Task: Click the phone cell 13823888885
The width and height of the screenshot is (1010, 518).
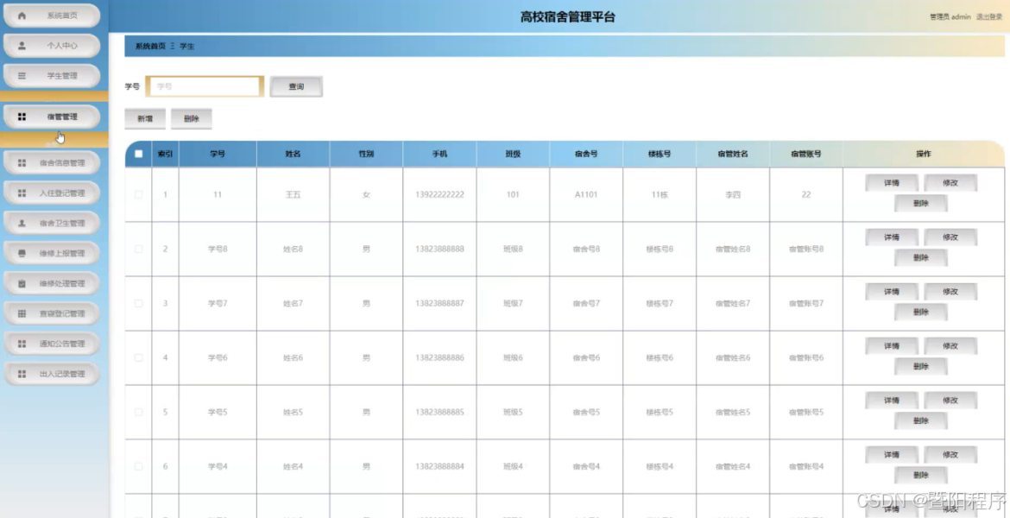Action: pyautogui.click(x=439, y=412)
